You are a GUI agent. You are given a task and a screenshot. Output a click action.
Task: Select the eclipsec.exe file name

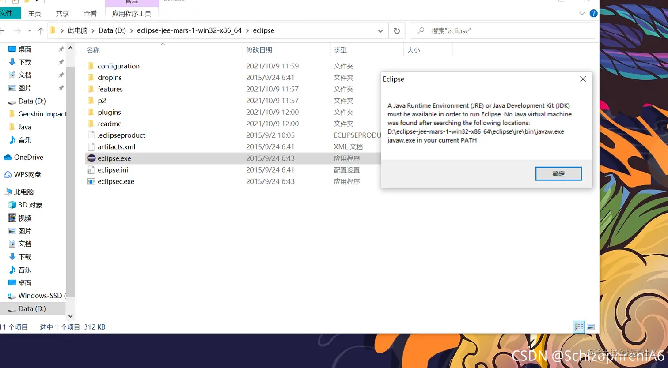116,181
